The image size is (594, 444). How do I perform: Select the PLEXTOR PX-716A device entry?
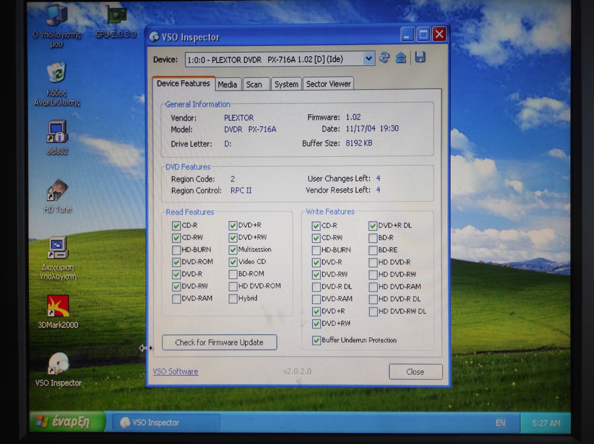[271, 59]
